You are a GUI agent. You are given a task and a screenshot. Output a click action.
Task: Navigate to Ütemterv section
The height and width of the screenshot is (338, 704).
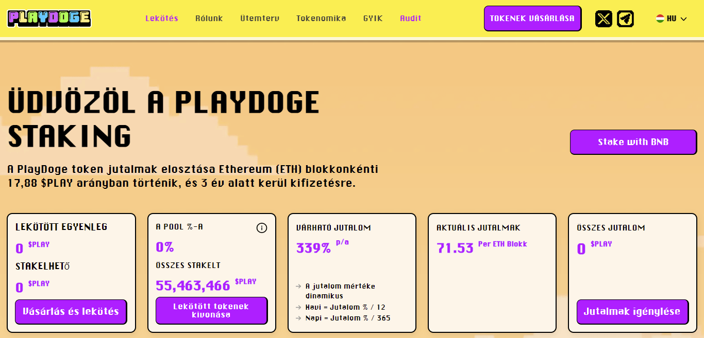(260, 19)
